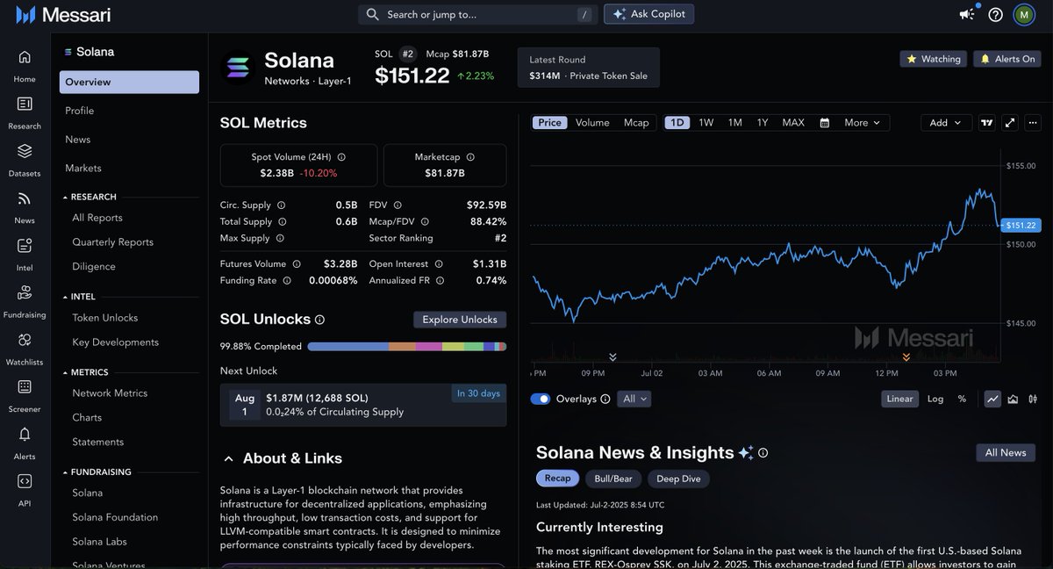Select the Deep Dive insights tab

click(x=679, y=479)
